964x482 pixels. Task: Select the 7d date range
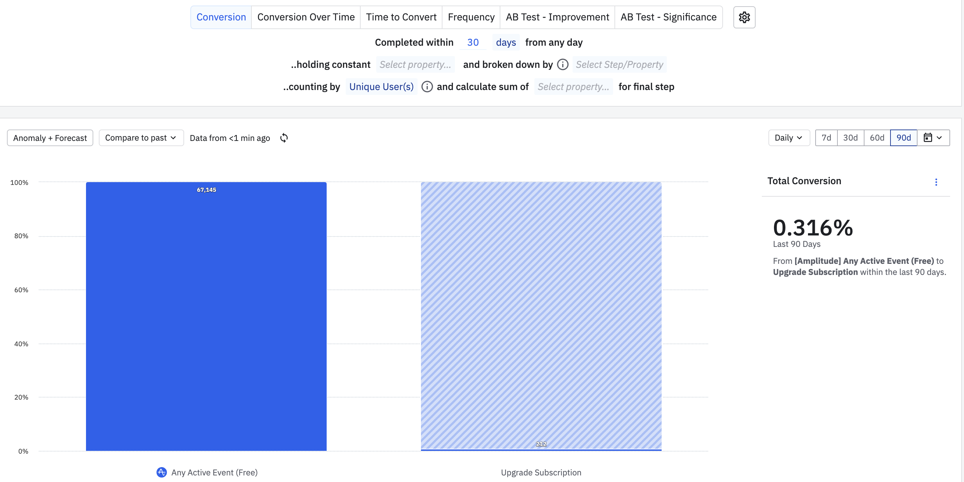click(x=826, y=138)
